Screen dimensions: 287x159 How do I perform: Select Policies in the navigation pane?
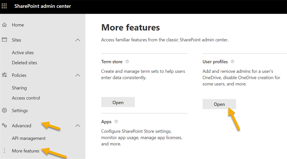(19, 75)
